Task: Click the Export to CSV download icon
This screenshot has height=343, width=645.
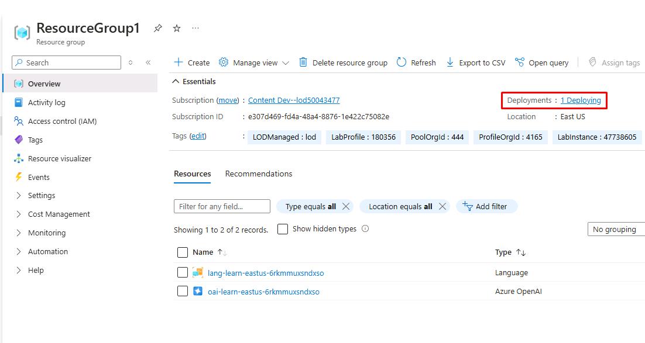Action: coord(450,62)
